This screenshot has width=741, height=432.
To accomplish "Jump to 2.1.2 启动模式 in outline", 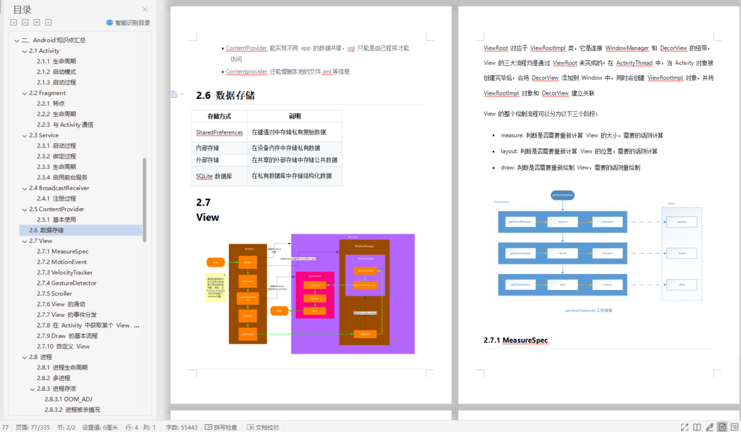I will [x=56, y=72].
